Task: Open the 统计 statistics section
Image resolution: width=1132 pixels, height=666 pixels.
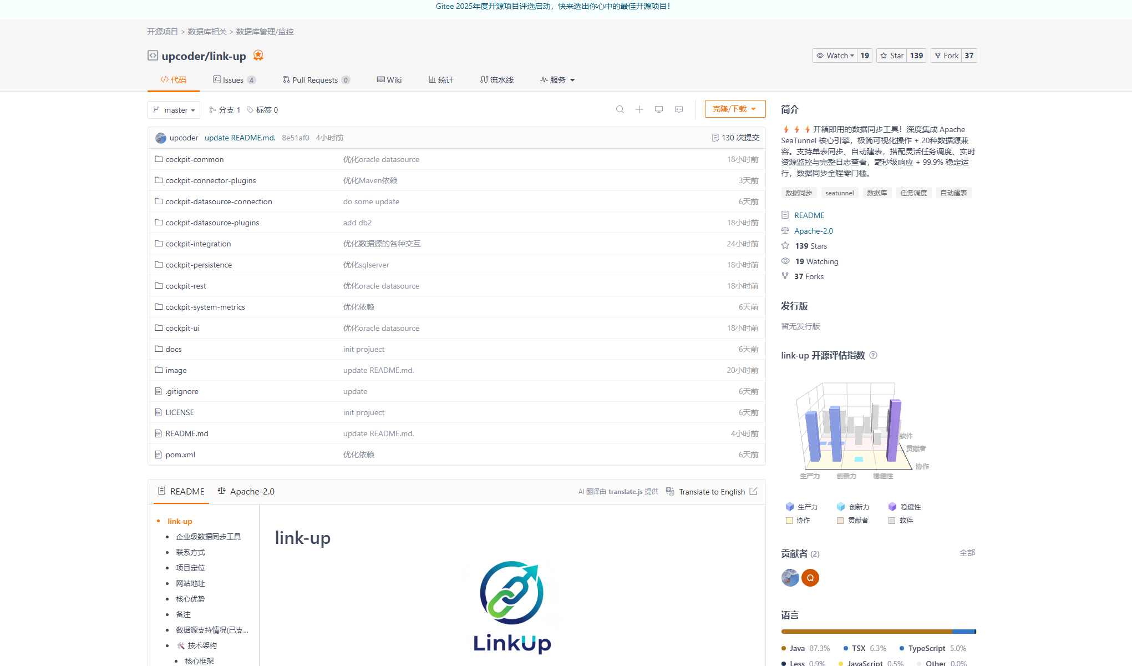Action: (x=441, y=79)
